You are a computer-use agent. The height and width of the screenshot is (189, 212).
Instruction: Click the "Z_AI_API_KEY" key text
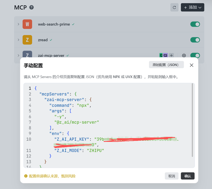coord(72,139)
